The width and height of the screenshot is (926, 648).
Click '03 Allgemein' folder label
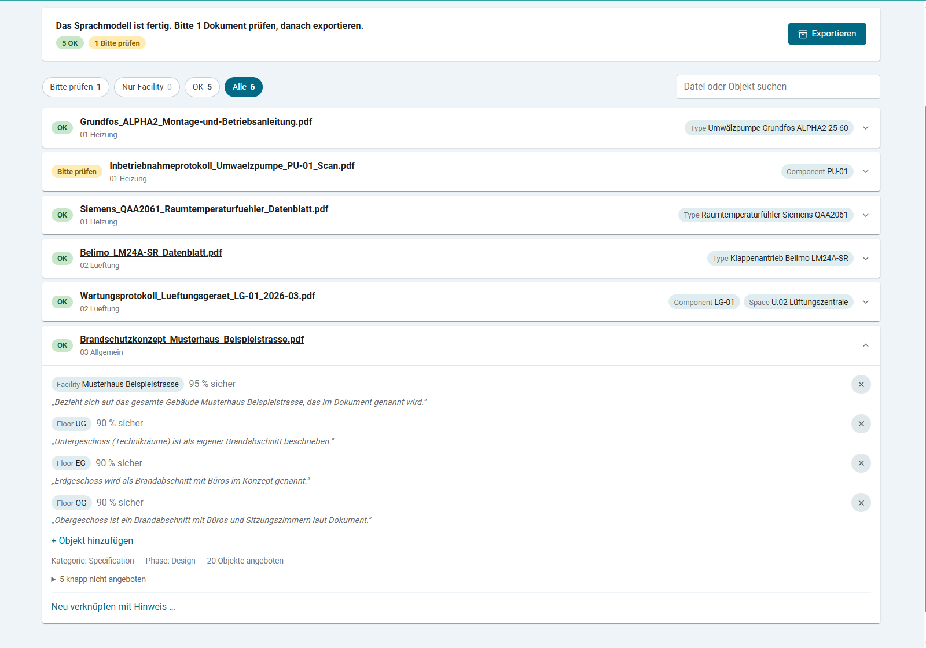click(101, 352)
